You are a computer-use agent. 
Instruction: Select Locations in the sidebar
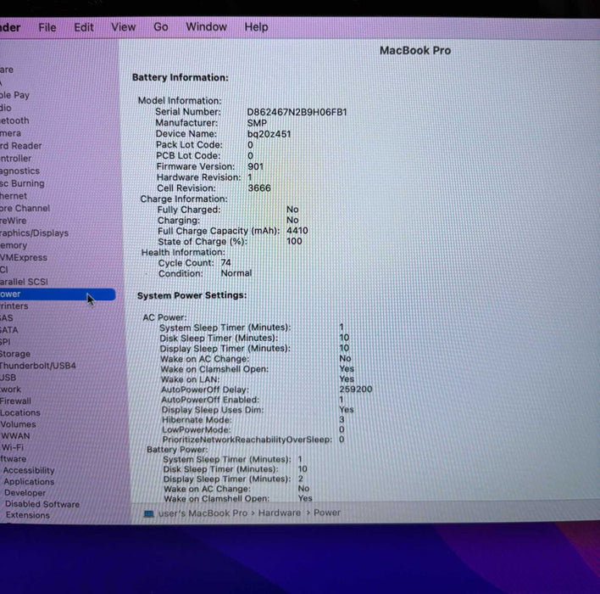(19, 412)
